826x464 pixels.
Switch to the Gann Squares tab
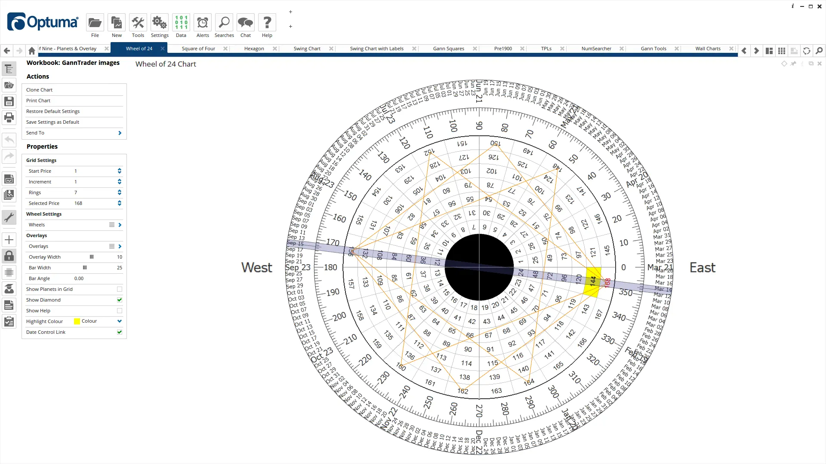pos(449,49)
